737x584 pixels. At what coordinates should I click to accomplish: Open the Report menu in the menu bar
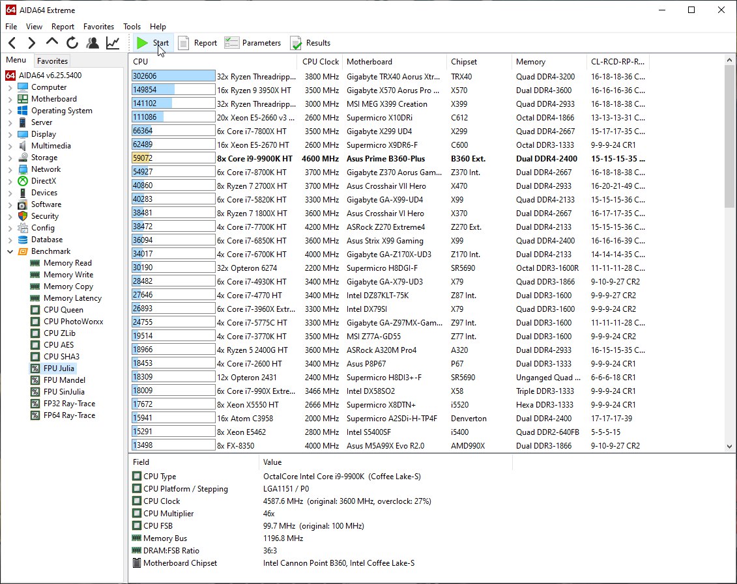(x=63, y=27)
